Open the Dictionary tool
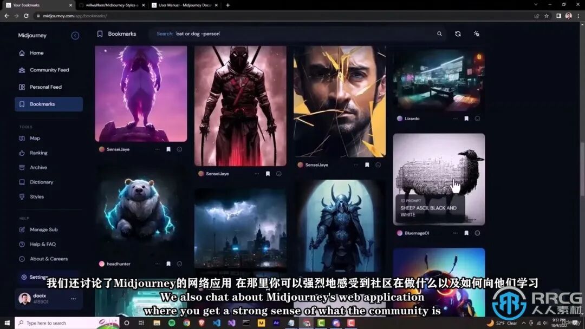This screenshot has width=585, height=329. pyautogui.click(x=41, y=182)
